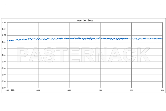
Task: Click the -0.50 y-axis label
Action: coord(4,68)
